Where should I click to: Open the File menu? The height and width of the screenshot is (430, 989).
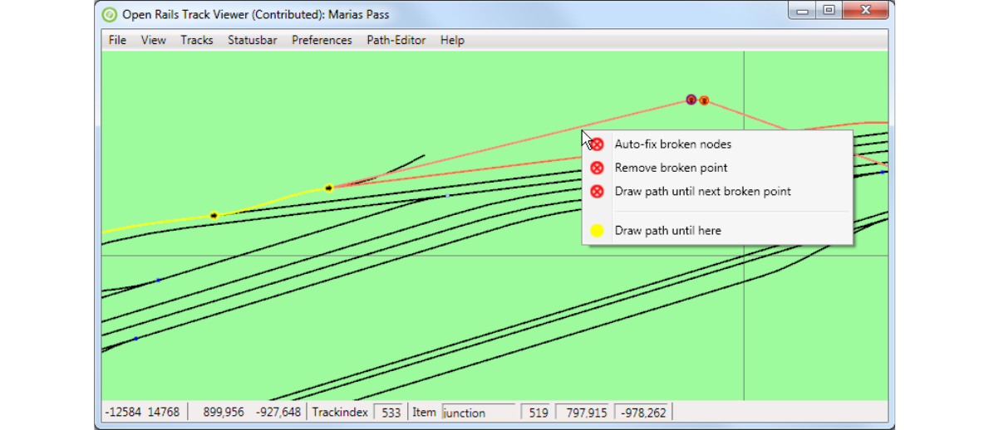[117, 41]
